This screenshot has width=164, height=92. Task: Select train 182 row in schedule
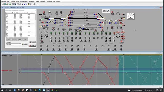pyautogui.click(x=20, y=20)
